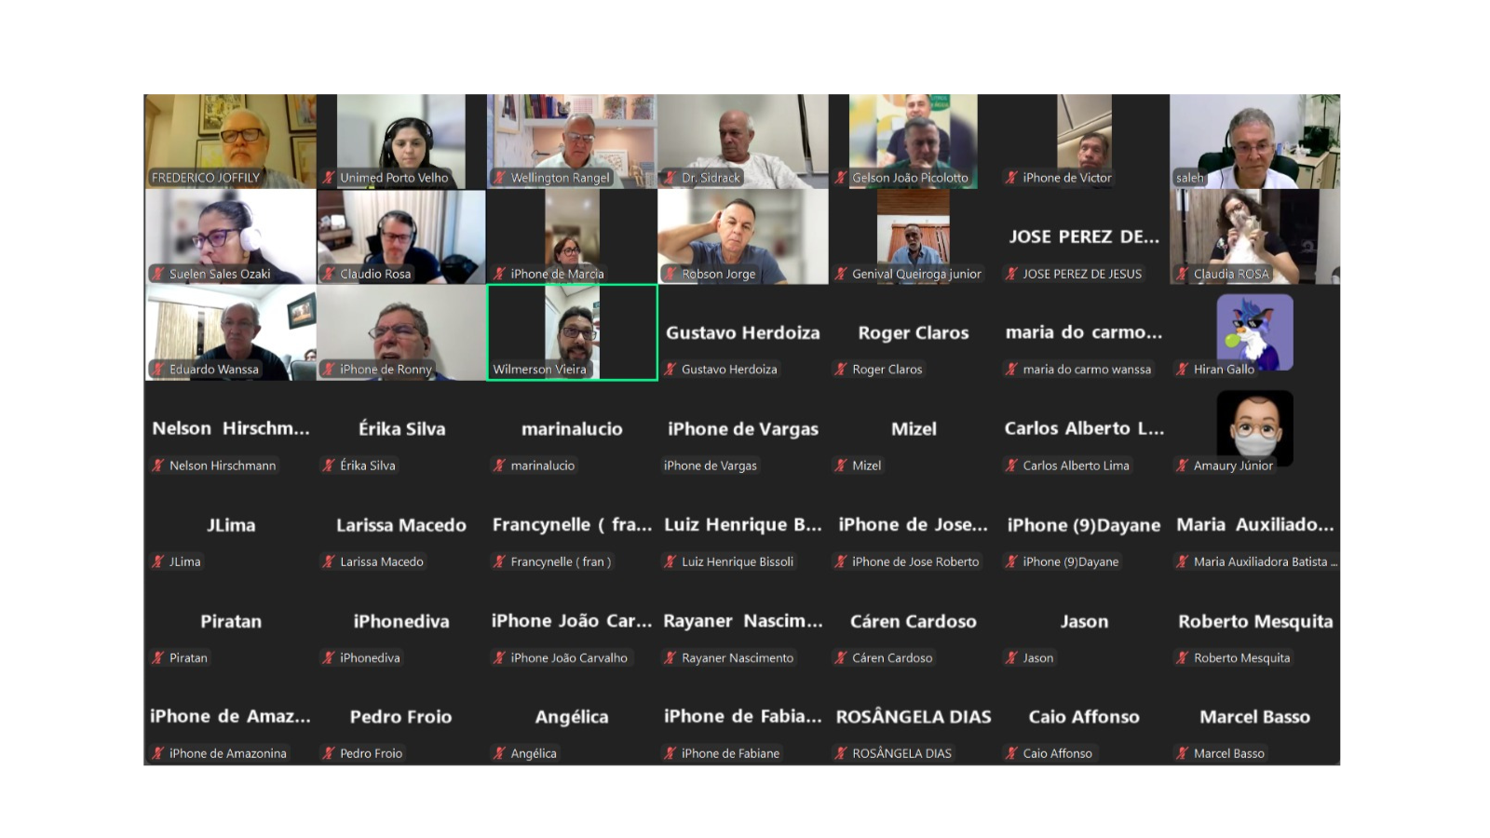Screen dimensions: 1490x838
Task: Click the muted mic icon beside iPhone João Carvalho
Action: pos(500,657)
